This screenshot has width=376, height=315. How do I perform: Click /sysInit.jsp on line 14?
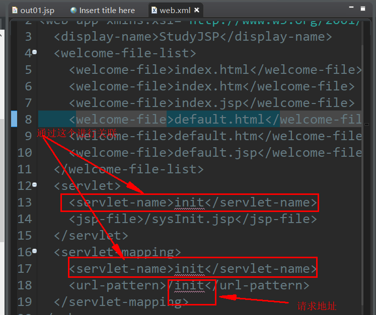189,219
